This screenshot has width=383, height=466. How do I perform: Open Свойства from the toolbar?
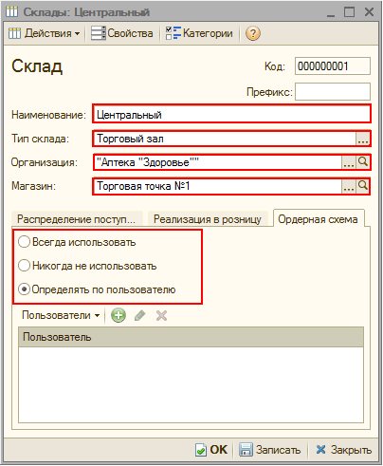[x=122, y=33]
